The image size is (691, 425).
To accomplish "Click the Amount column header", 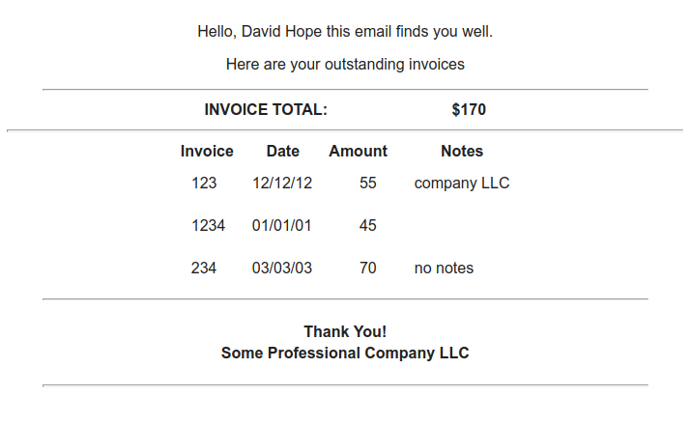I will click(358, 151).
